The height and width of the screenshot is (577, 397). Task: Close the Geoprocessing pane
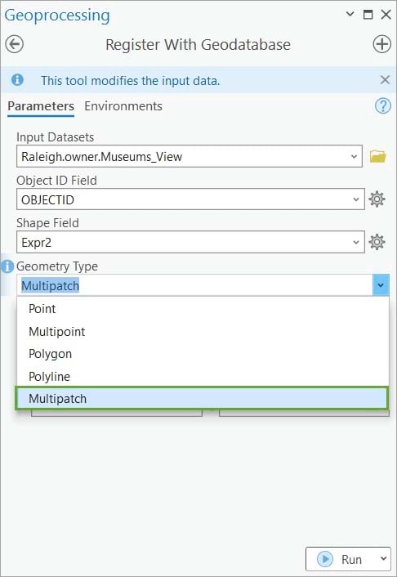[x=386, y=15]
